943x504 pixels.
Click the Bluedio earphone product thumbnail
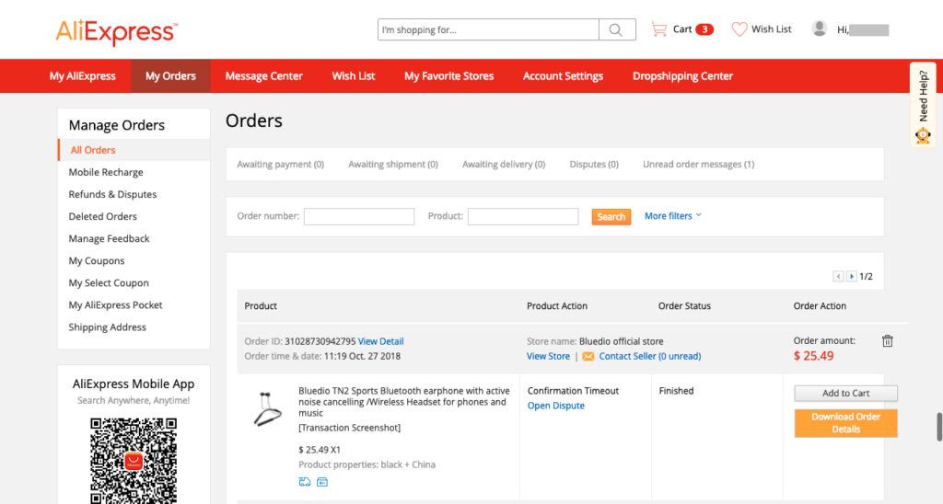[268, 408]
